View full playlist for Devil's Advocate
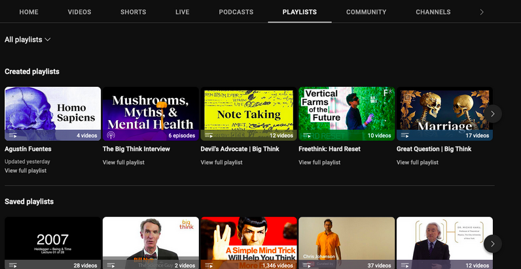Screen dimensions: 521x269 pyautogui.click(x=222, y=163)
